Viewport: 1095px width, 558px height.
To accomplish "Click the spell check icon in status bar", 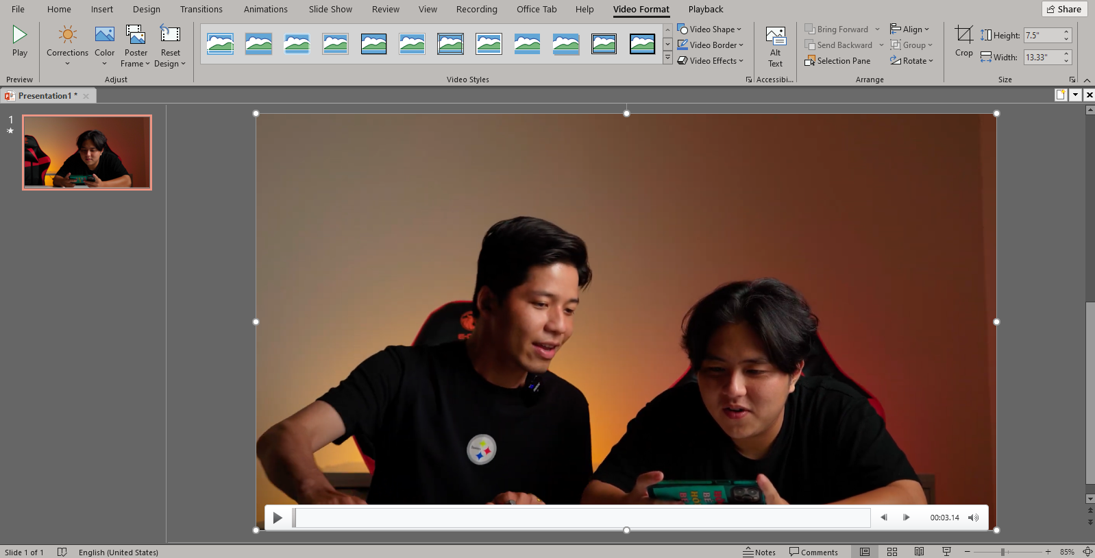I will coord(62,552).
